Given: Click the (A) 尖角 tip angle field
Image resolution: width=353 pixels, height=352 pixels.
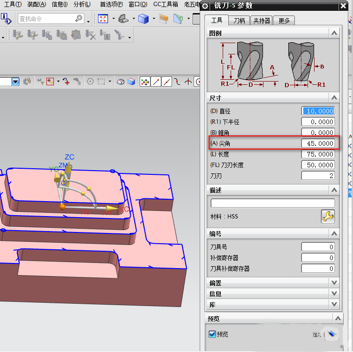Looking at the screenshot, I should [318, 143].
